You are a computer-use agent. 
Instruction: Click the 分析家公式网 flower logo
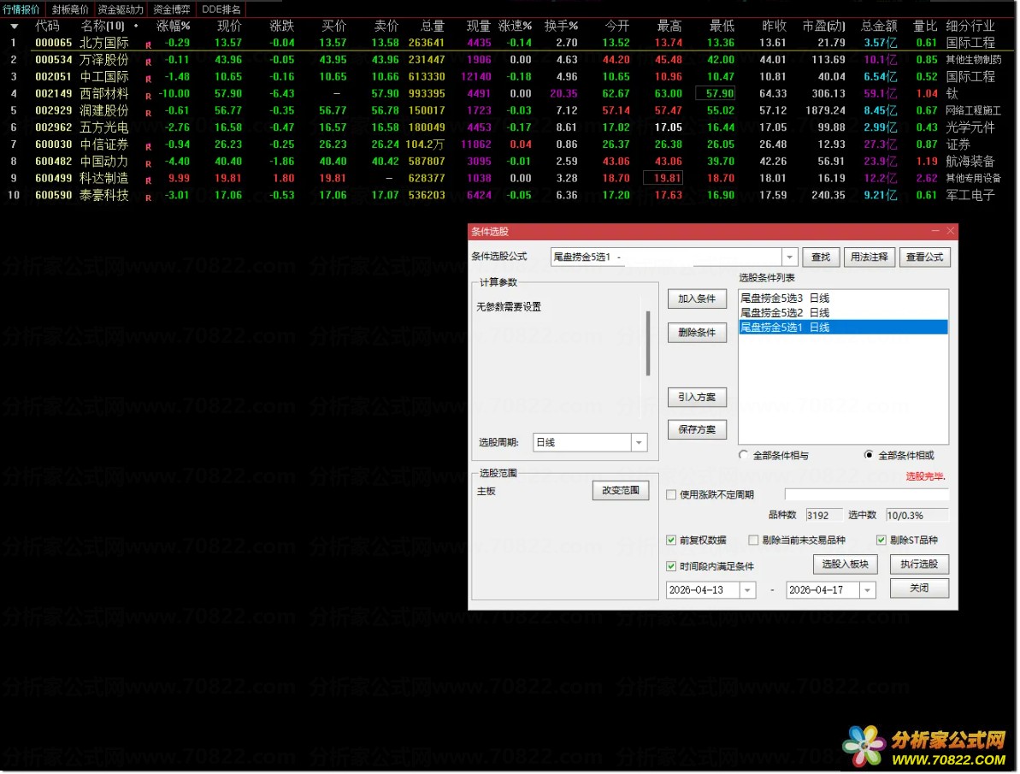pos(864,746)
